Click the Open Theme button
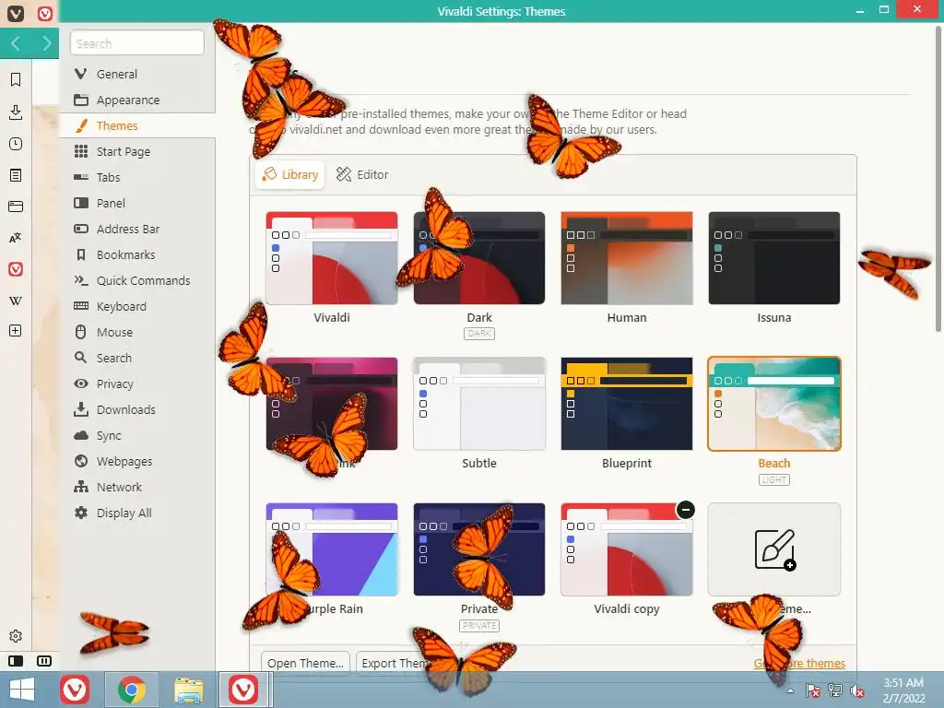The image size is (944, 708). click(305, 663)
